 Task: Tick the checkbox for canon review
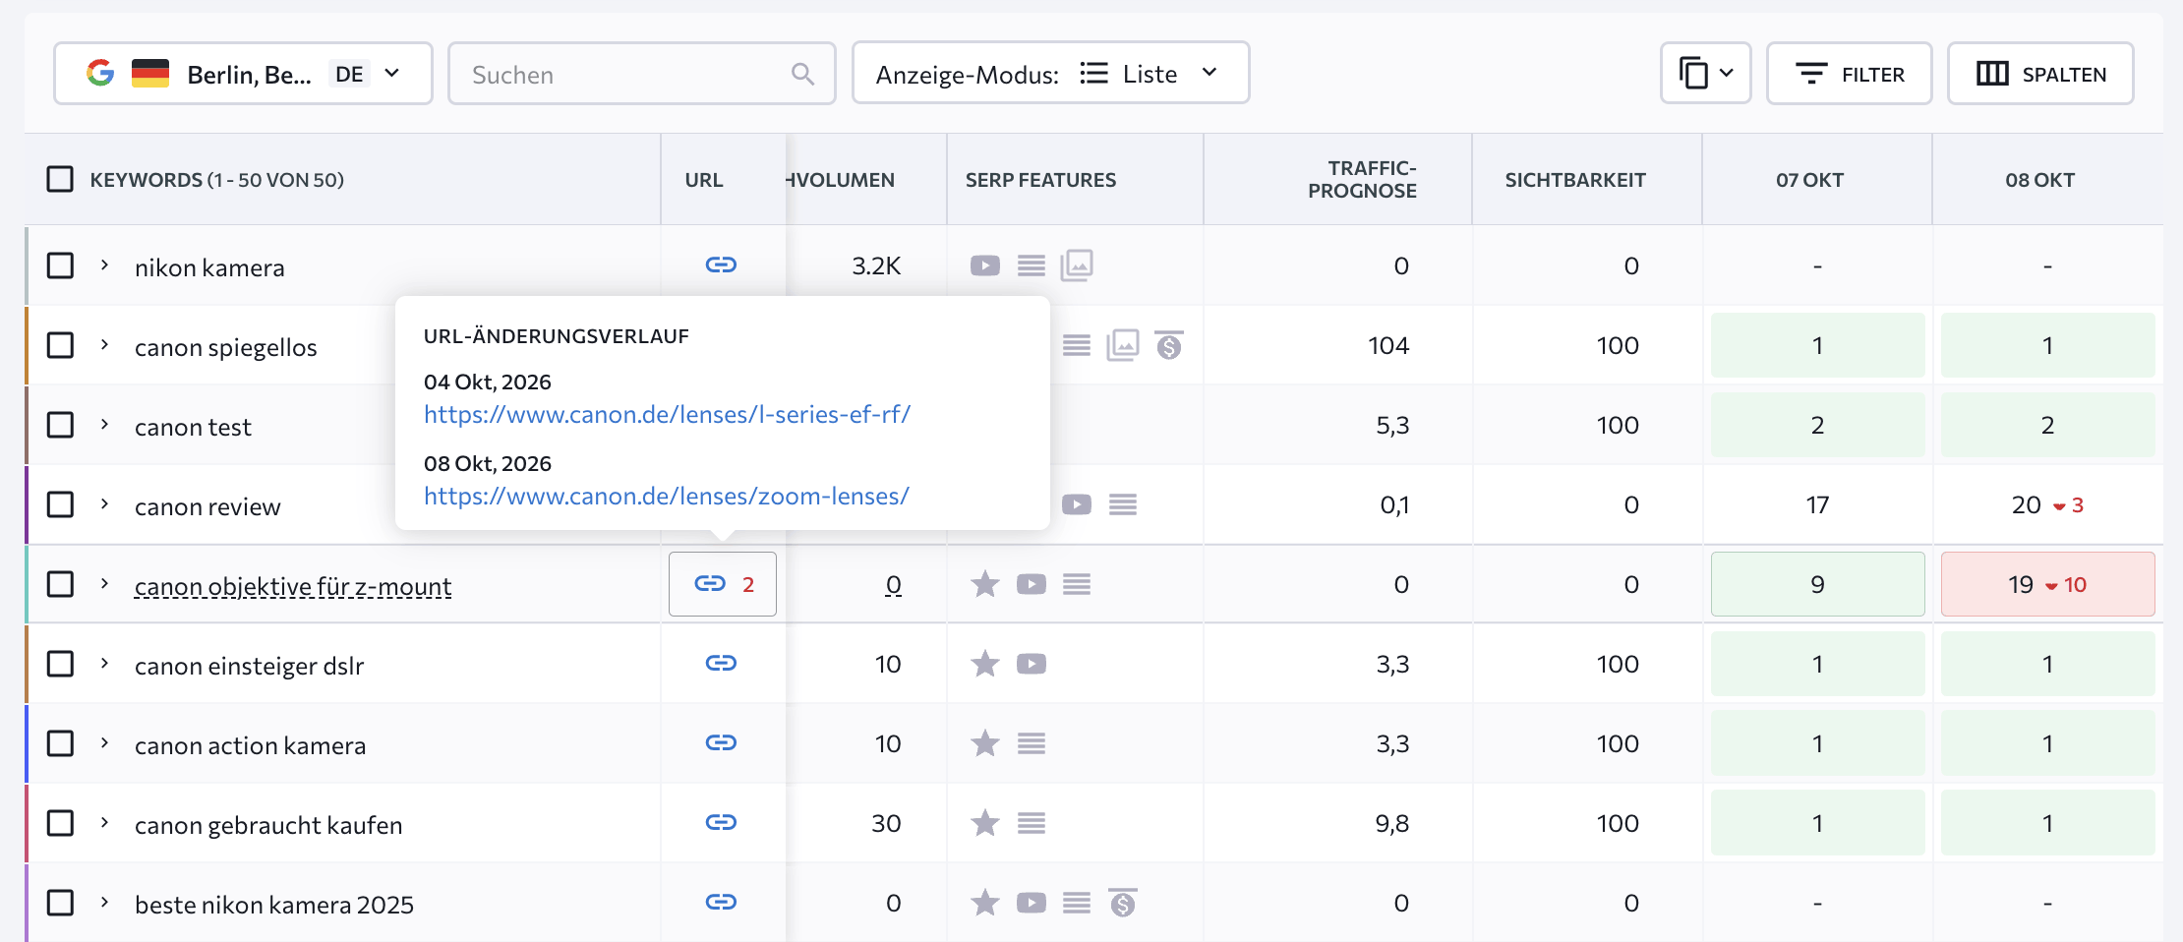[x=60, y=504]
